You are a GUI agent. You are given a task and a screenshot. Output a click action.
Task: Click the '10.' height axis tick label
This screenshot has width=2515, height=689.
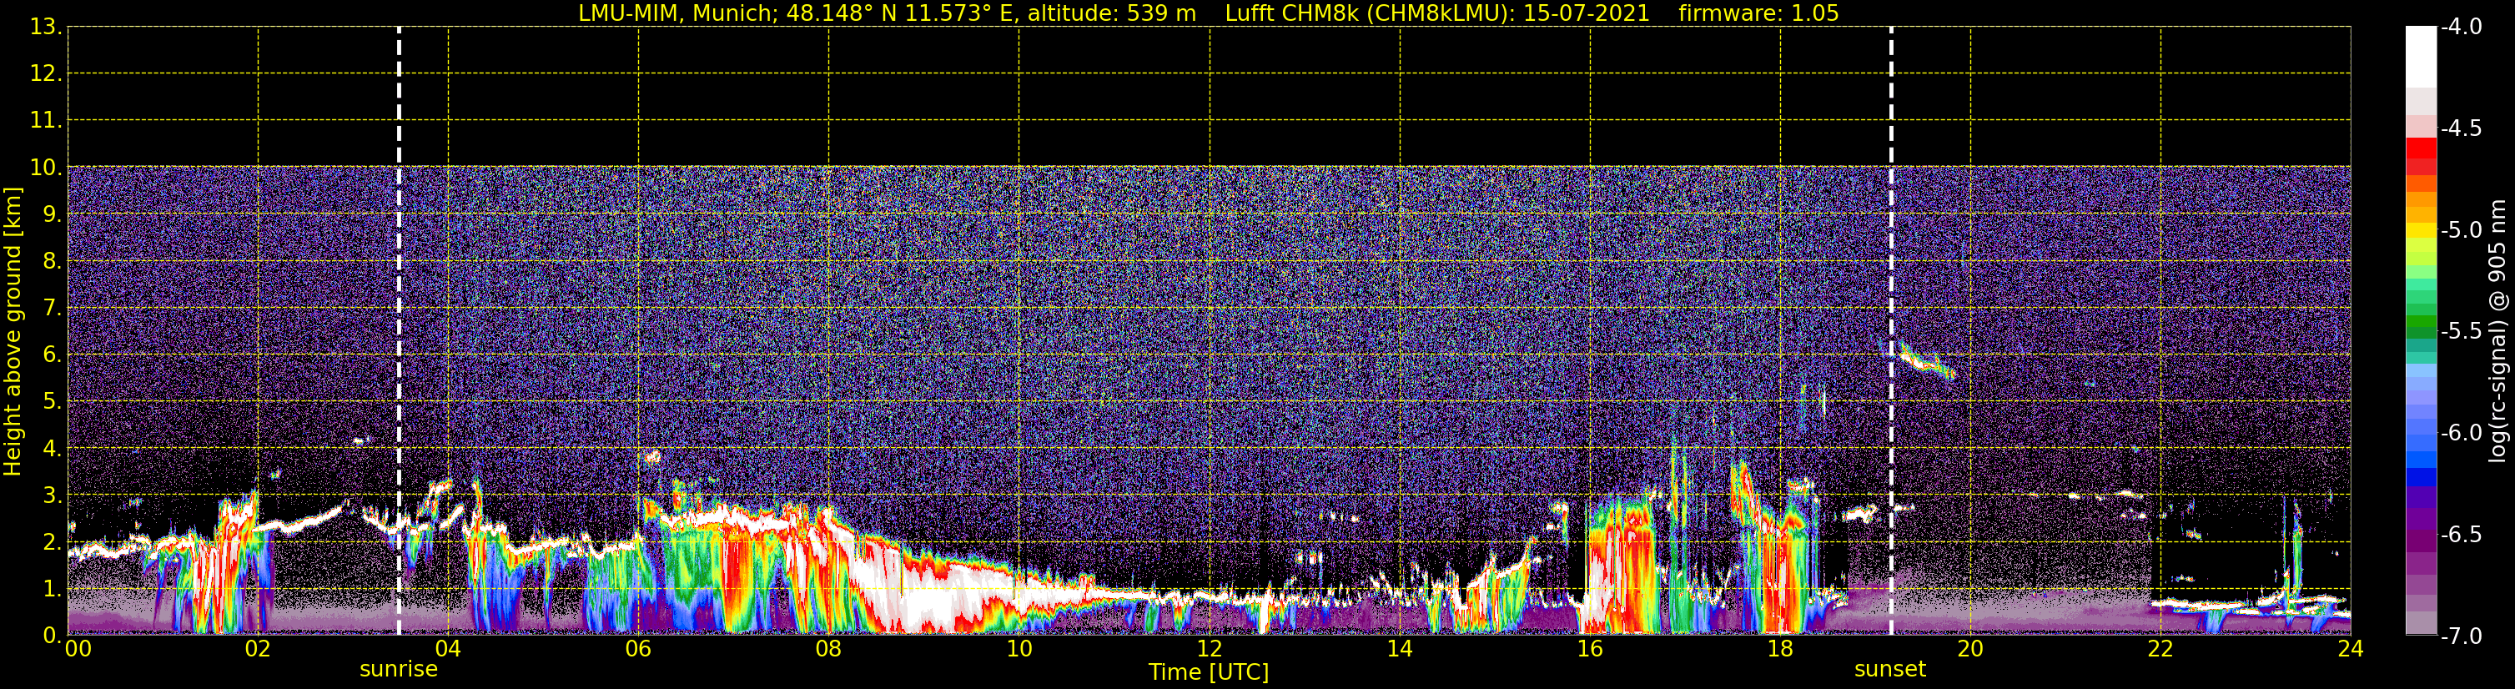[x=46, y=168]
